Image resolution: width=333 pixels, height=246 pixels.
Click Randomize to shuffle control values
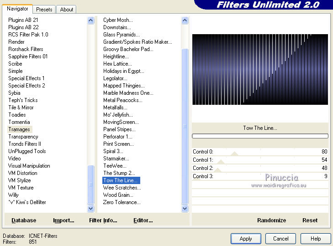[272, 220]
